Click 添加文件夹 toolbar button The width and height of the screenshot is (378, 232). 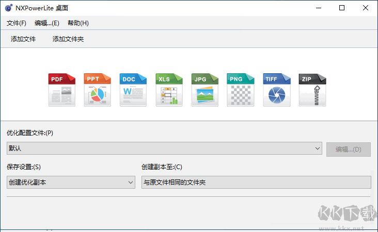pyautogui.click(x=68, y=39)
